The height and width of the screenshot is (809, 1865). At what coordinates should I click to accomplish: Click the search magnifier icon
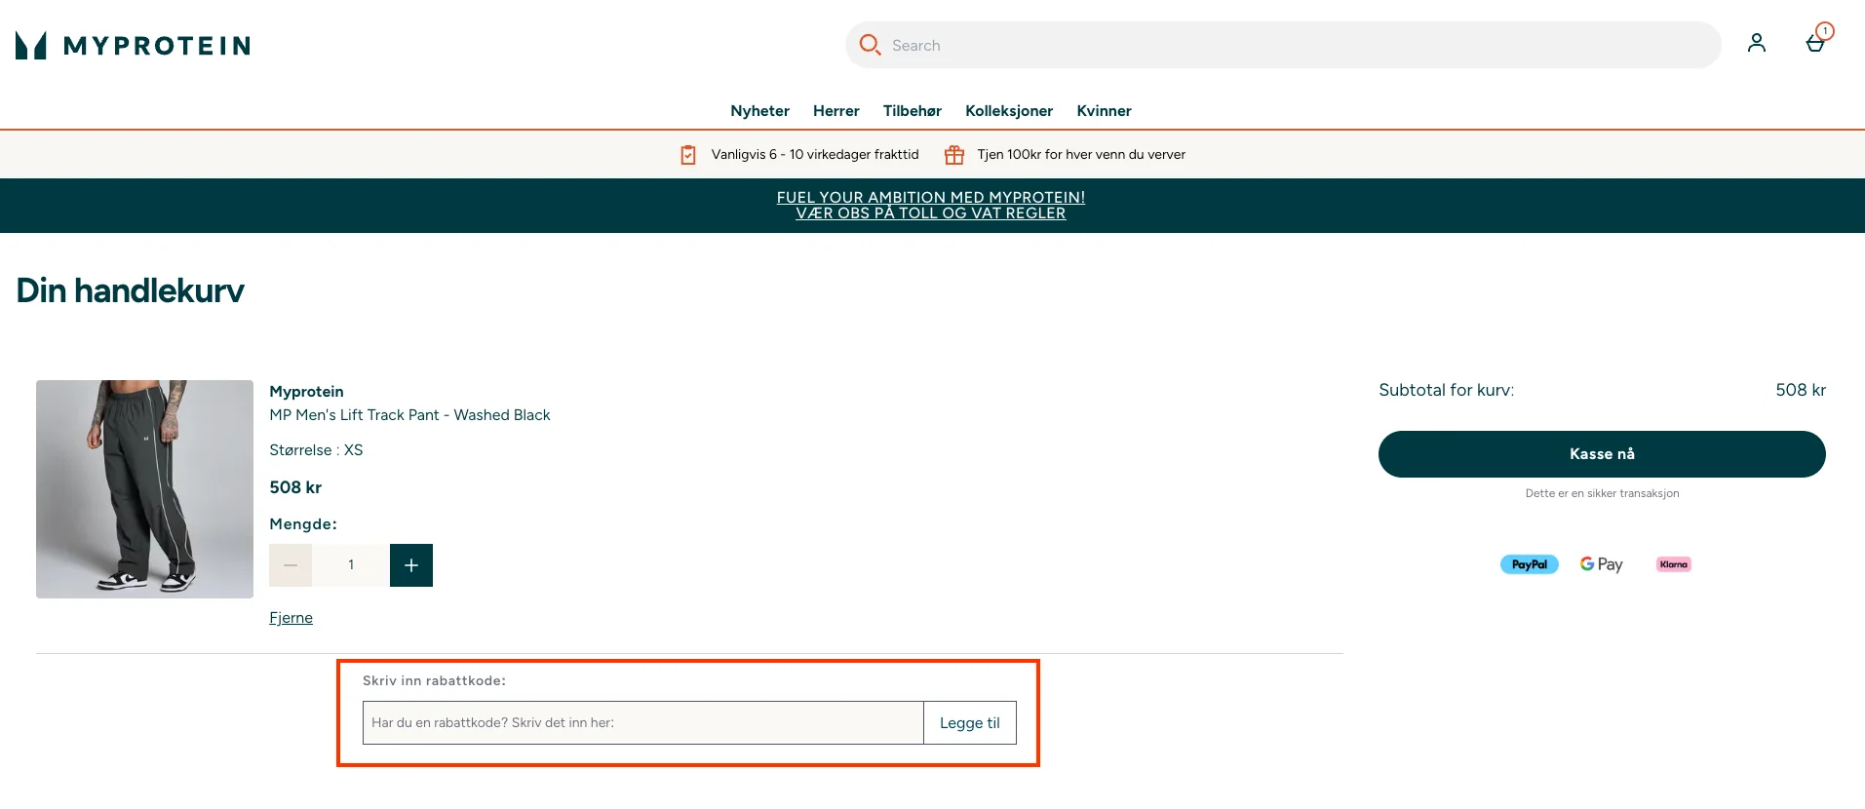tap(870, 45)
